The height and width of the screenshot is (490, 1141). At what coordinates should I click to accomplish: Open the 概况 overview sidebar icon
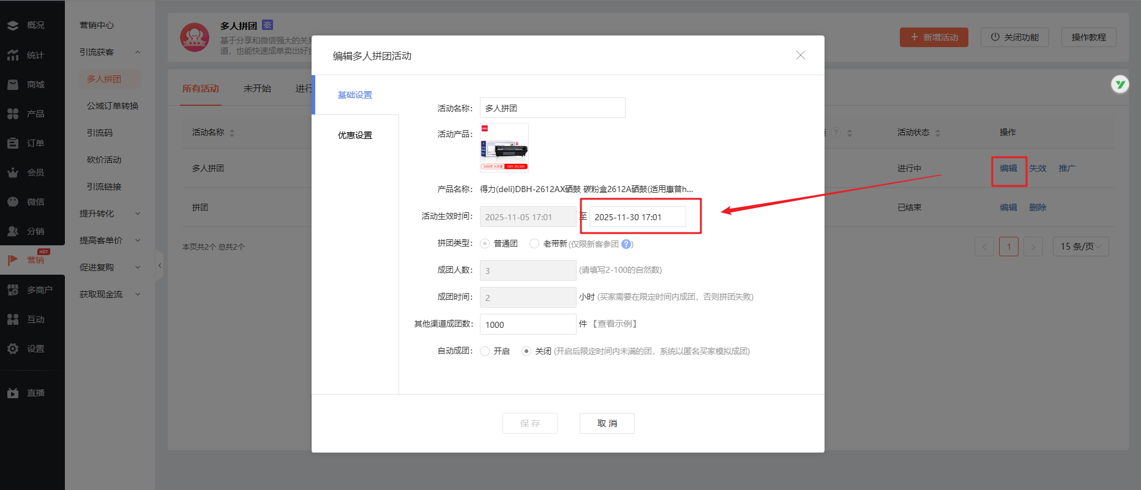click(x=13, y=26)
